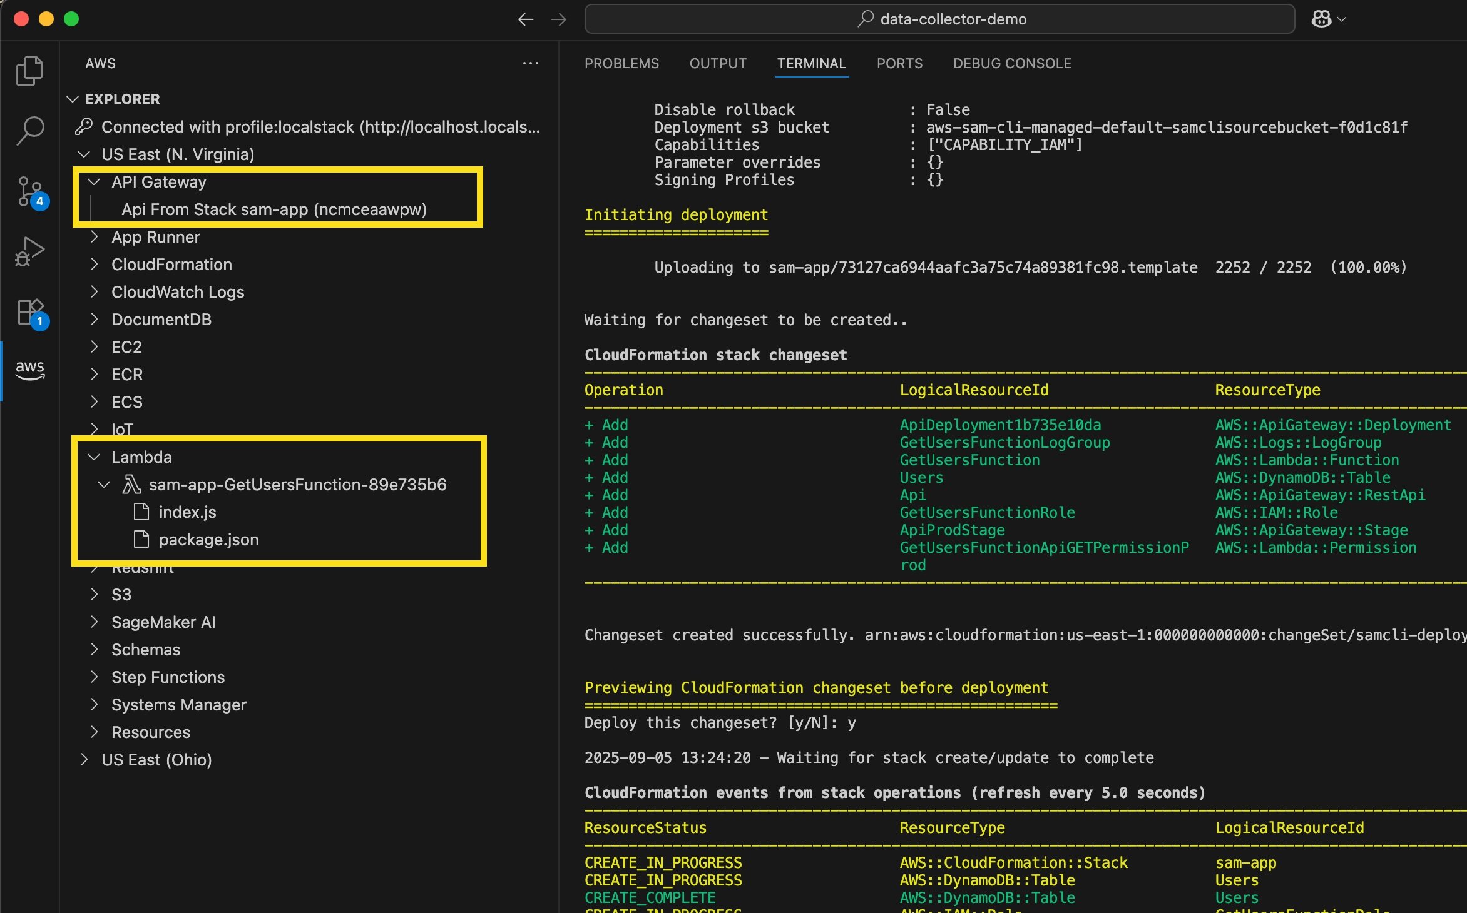
Task: Open the Search view in the activity bar
Action: coord(29,131)
